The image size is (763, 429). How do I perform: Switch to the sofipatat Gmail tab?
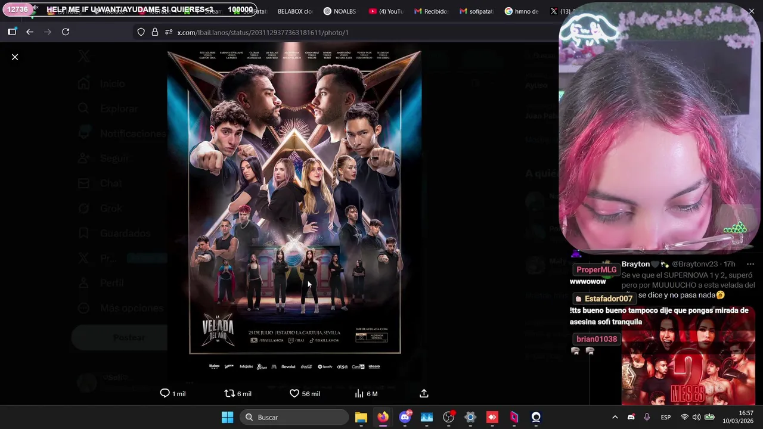[x=476, y=11]
